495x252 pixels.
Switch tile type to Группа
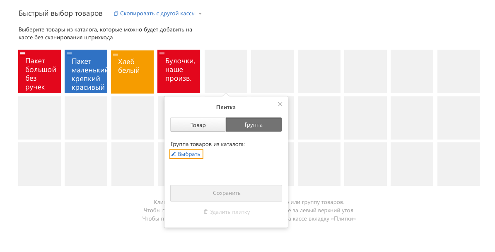tap(254, 125)
